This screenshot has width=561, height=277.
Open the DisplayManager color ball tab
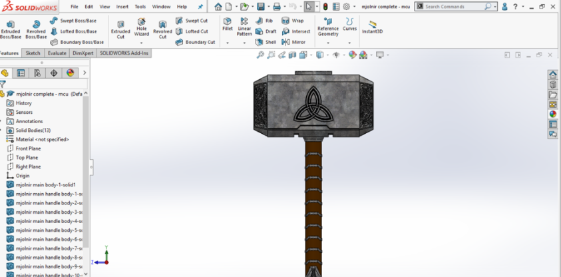click(x=70, y=73)
